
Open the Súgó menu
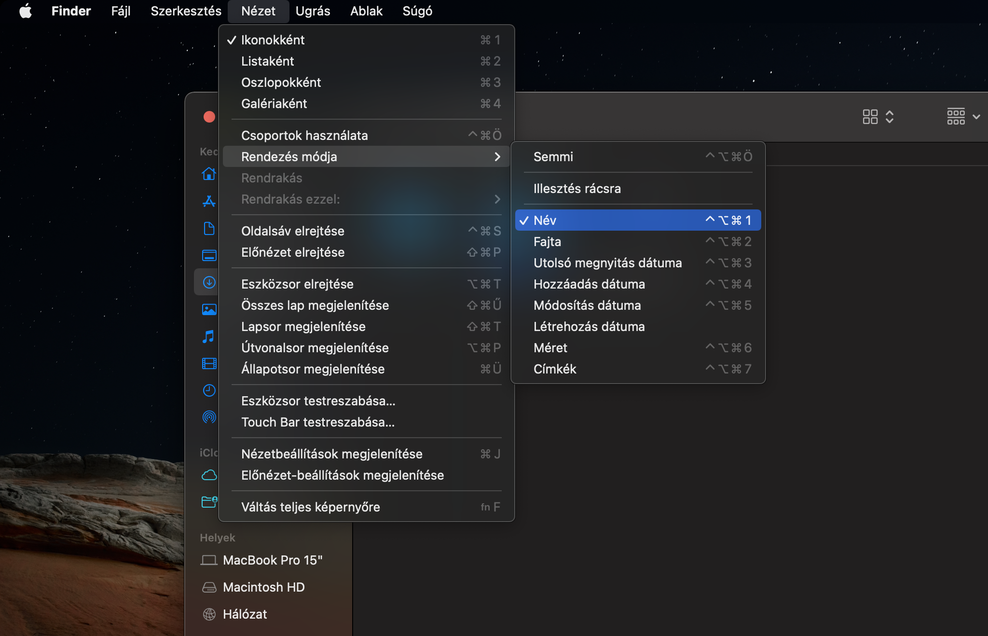pyautogui.click(x=417, y=11)
